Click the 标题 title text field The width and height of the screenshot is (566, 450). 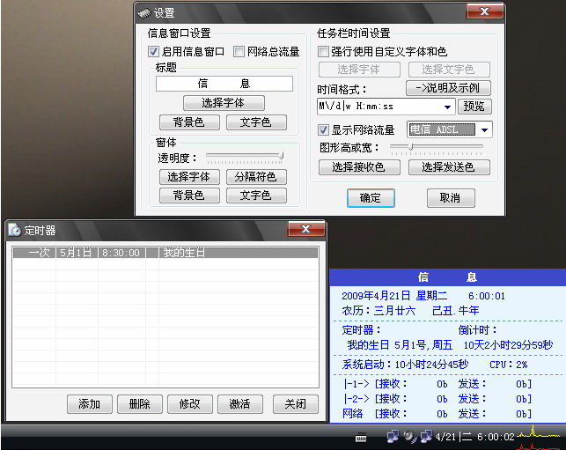[x=224, y=84]
